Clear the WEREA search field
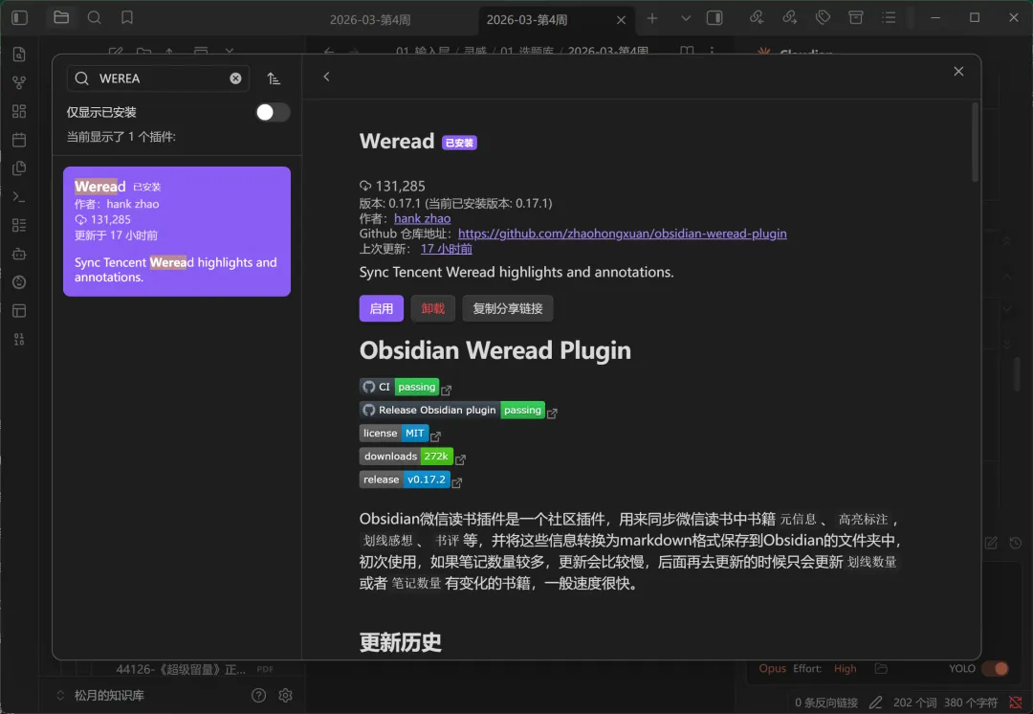 click(235, 78)
